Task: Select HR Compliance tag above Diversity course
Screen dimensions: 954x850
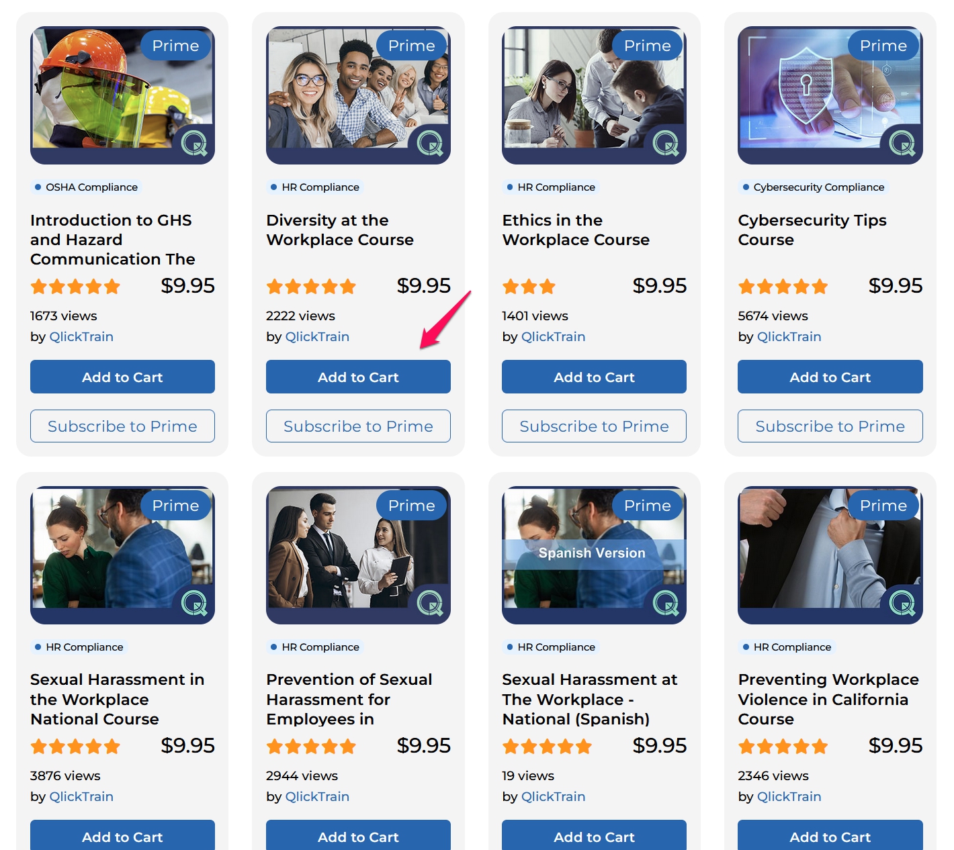Action: tap(314, 187)
